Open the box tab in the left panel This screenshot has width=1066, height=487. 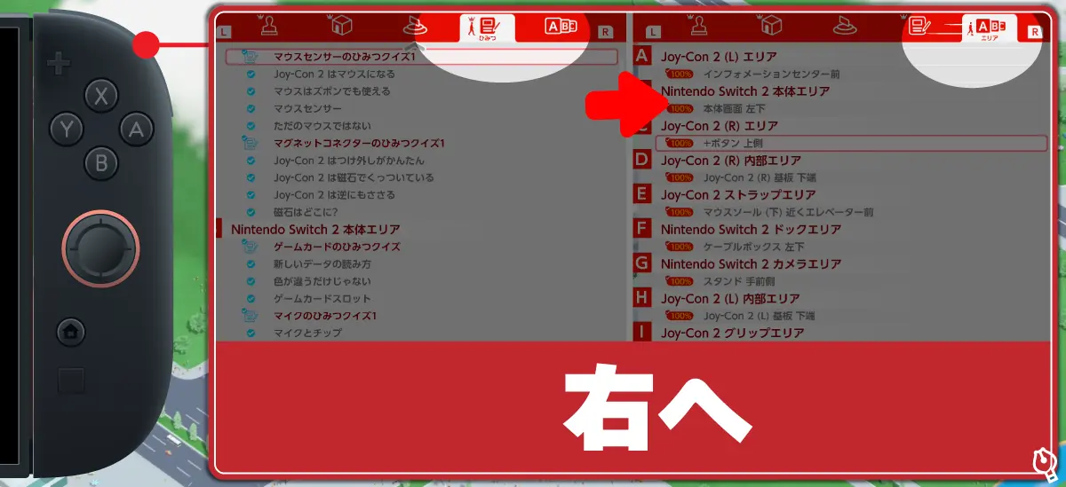click(339, 26)
